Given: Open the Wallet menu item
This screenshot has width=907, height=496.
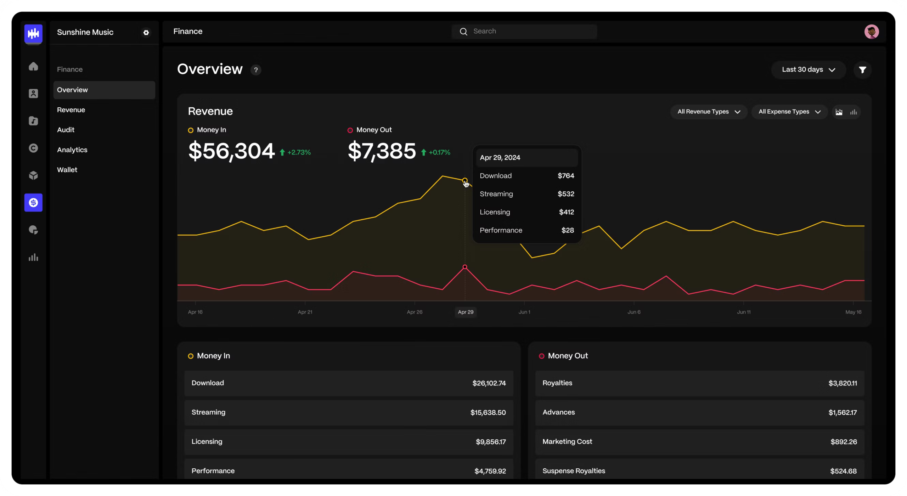Looking at the screenshot, I should click(x=67, y=170).
